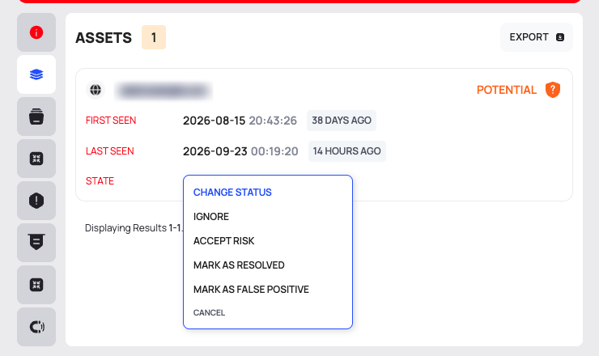599x356 pixels.
Task: Click the globe icon beside the asset name
Action: point(96,90)
